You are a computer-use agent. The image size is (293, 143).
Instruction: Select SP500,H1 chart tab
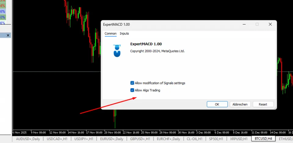pyautogui.click(x=216, y=139)
